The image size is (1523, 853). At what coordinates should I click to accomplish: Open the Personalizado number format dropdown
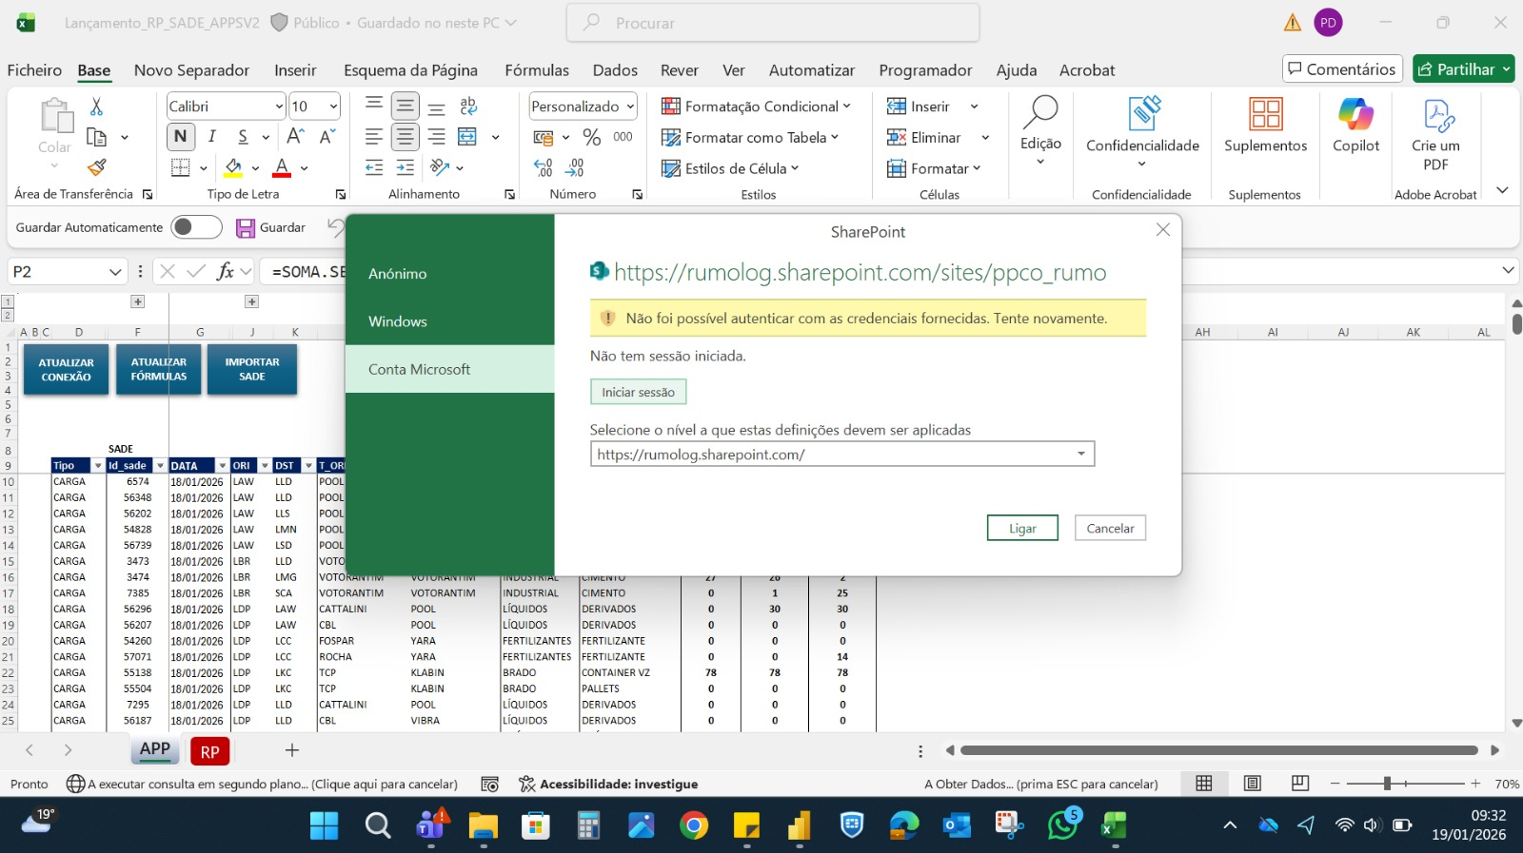(x=630, y=107)
